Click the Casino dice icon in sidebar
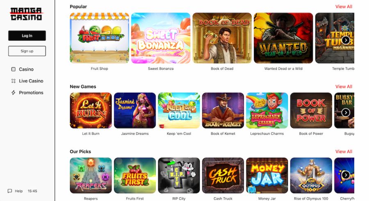Image resolution: width=369 pixels, height=201 pixels. coord(14,69)
